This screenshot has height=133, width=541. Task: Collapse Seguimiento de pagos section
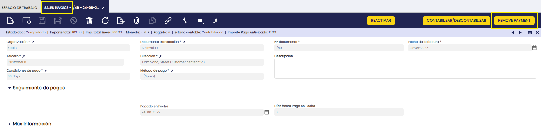tap(9, 88)
